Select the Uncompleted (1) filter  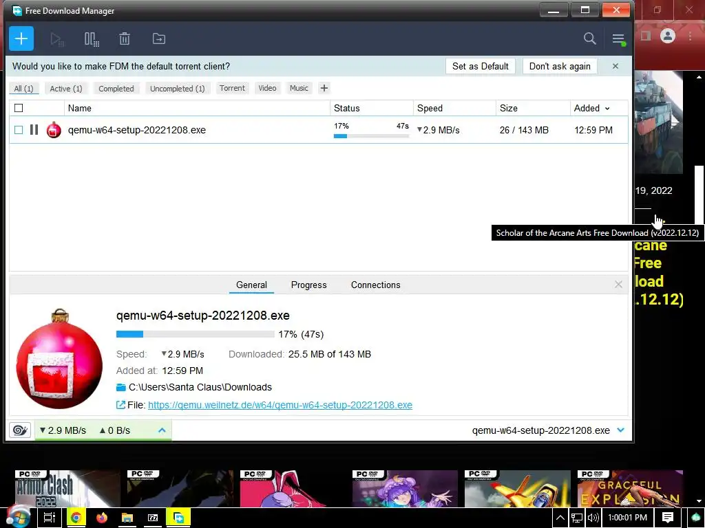click(x=177, y=89)
